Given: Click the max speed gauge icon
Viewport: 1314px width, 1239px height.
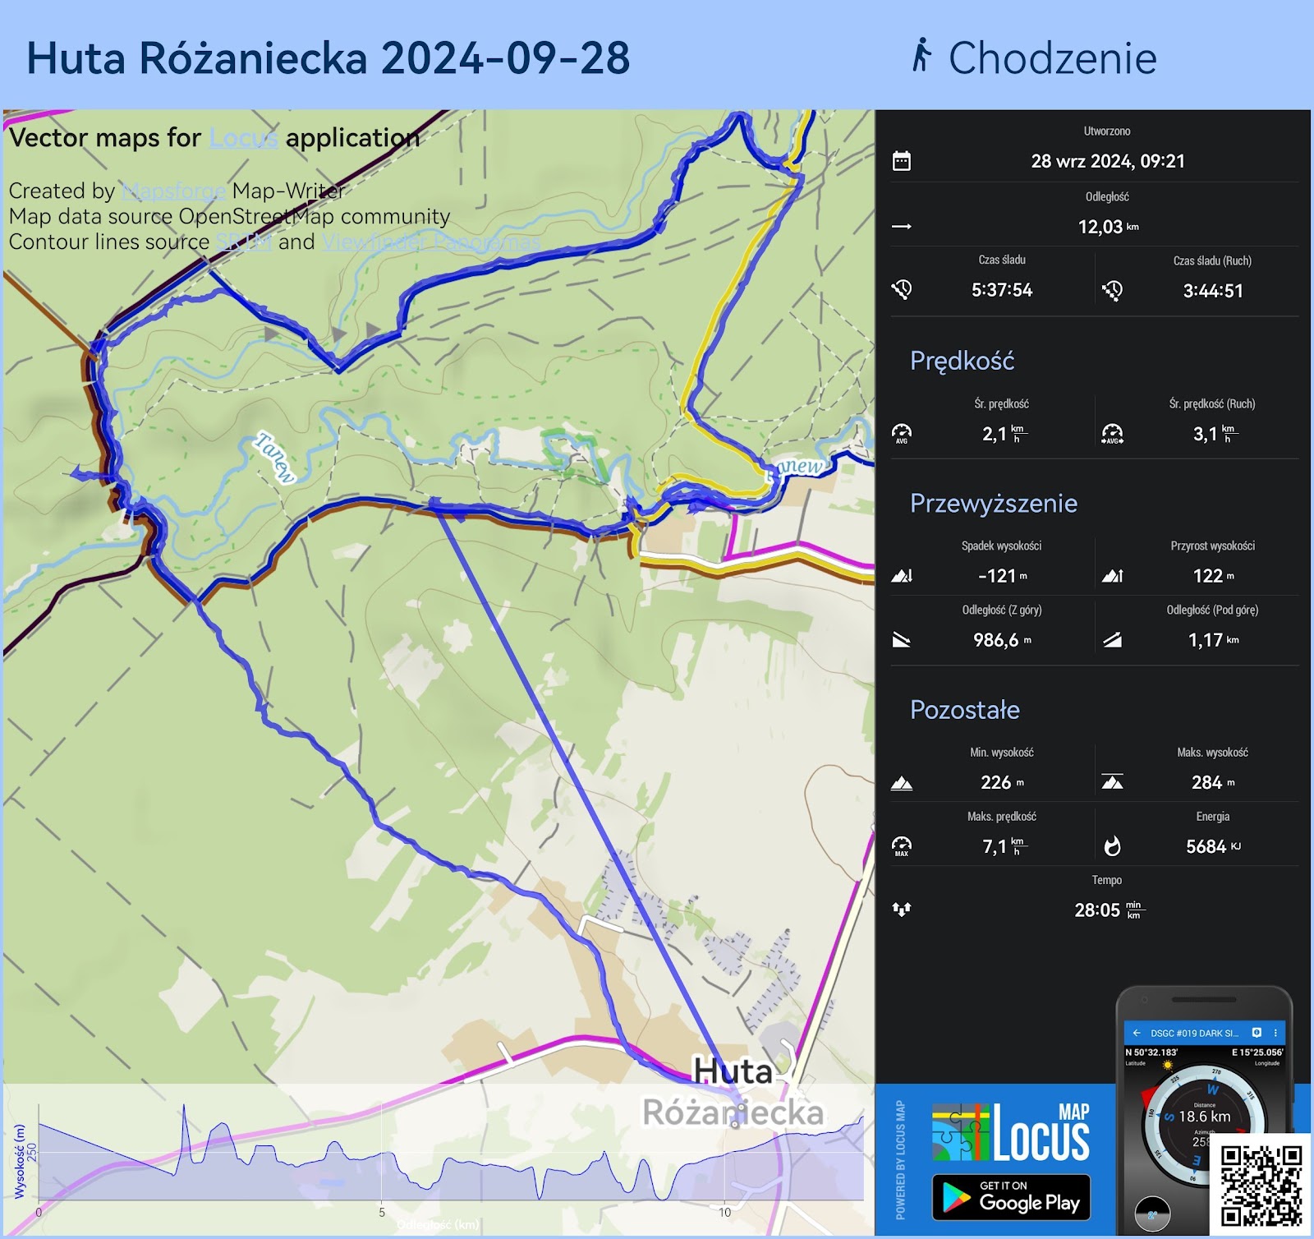Looking at the screenshot, I should (x=902, y=845).
